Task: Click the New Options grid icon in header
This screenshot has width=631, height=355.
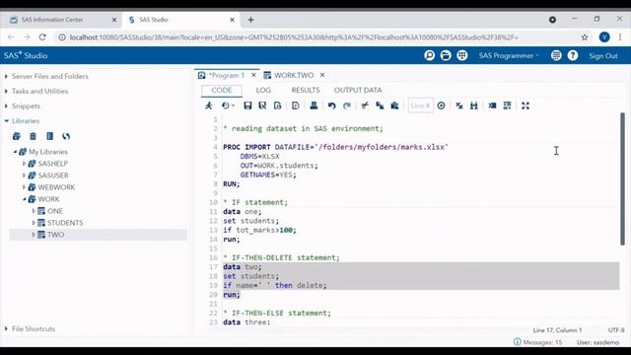Action: (462, 55)
